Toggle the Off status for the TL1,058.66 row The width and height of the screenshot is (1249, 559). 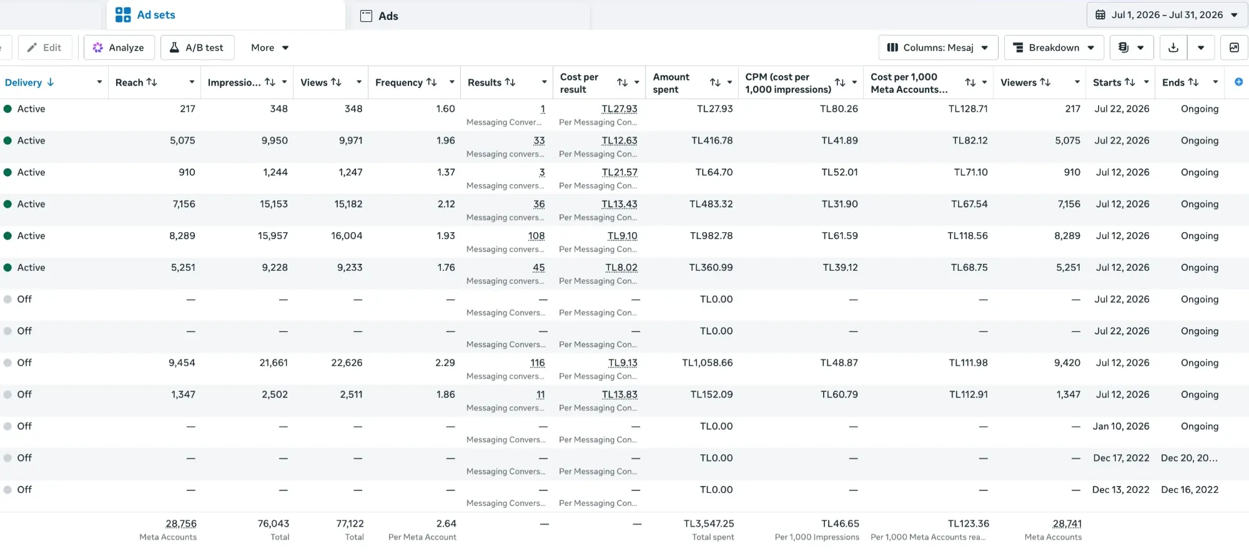[x=8, y=362]
